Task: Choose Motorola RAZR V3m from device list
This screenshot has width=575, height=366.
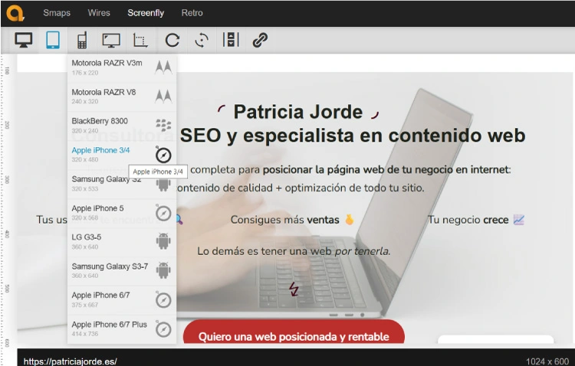Action: (x=122, y=67)
